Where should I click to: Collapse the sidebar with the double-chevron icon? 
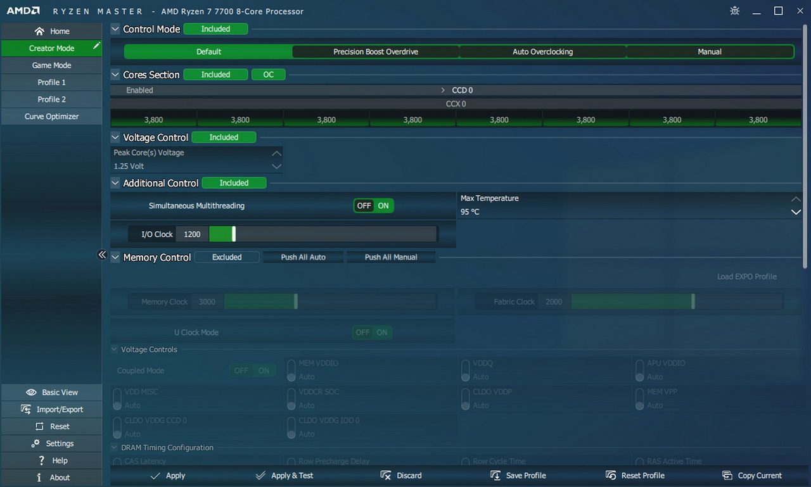pos(102,255)
